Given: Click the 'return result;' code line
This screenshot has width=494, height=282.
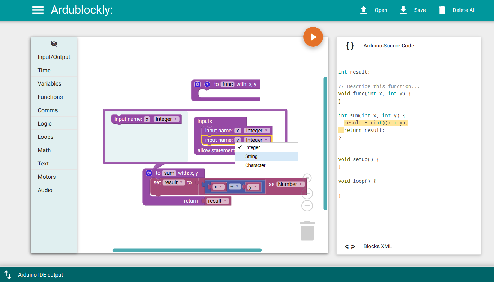Looking at the screenshot, I should [364, 130].
